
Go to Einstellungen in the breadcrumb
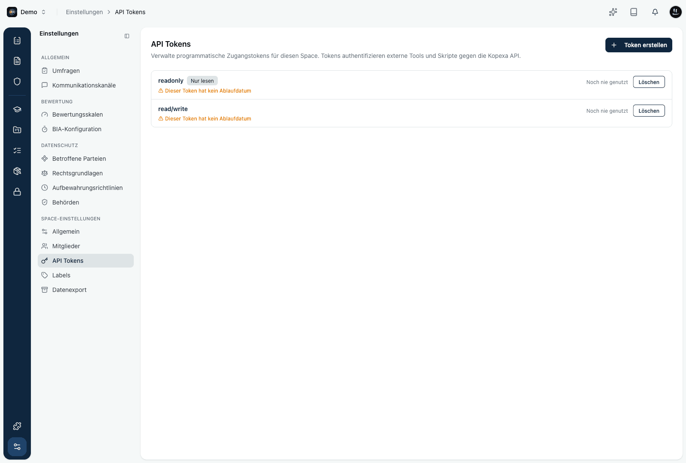[x=84, y=12]
